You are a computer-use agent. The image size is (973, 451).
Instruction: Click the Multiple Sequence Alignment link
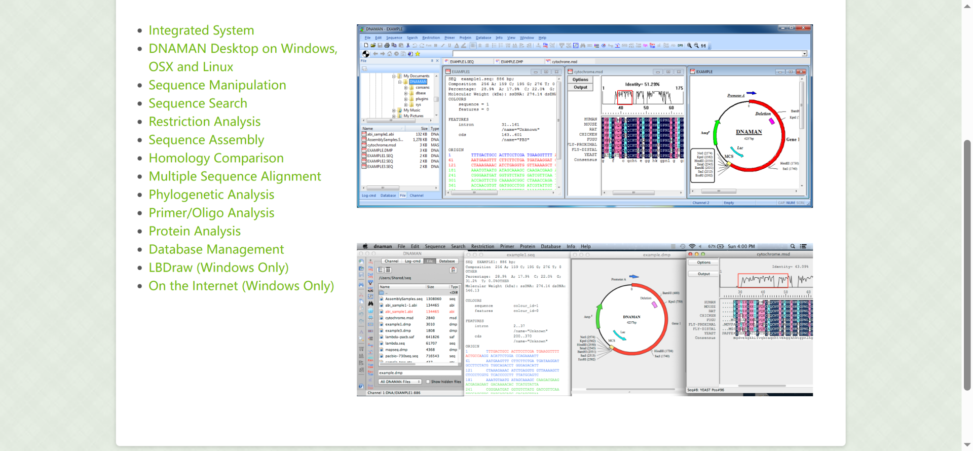(x=235, y=176)
